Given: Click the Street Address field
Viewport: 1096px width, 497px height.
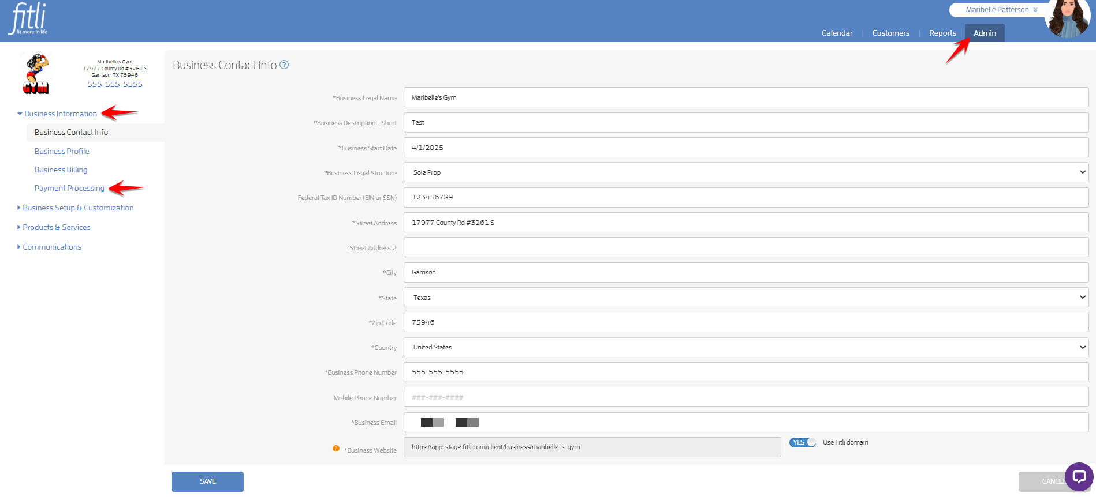Looking at the screenshot, I should [x=746, y=223].
